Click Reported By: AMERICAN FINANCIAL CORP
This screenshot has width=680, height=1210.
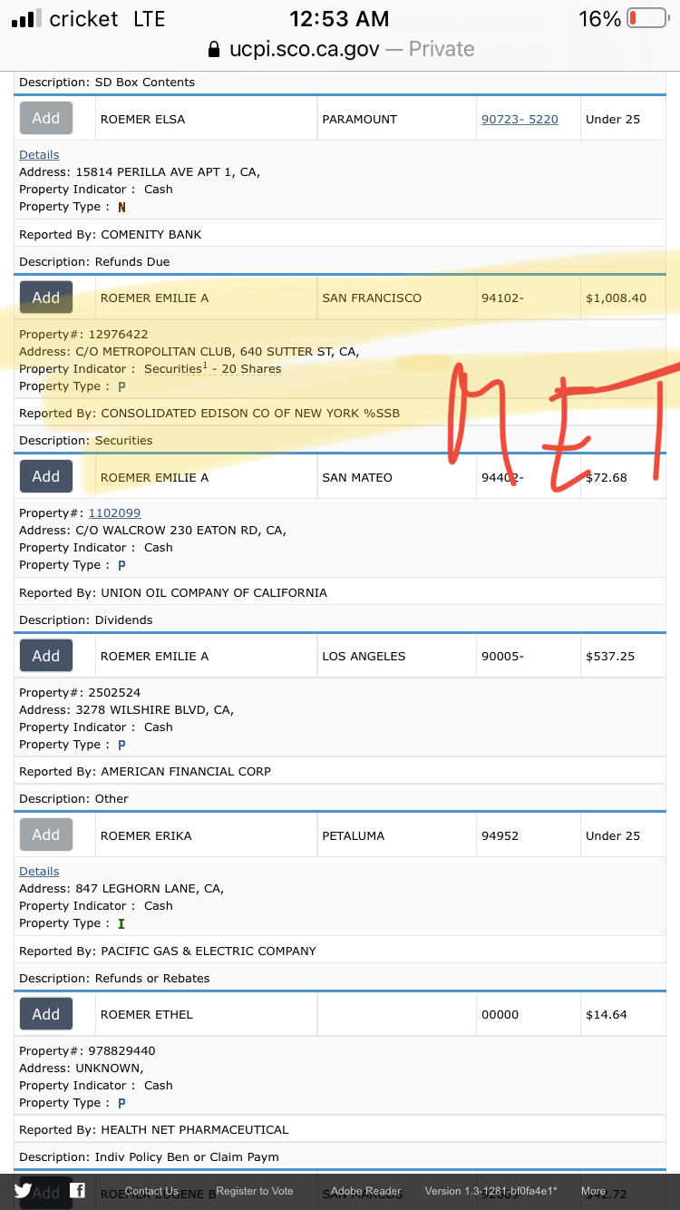click(x=145, y=772)
